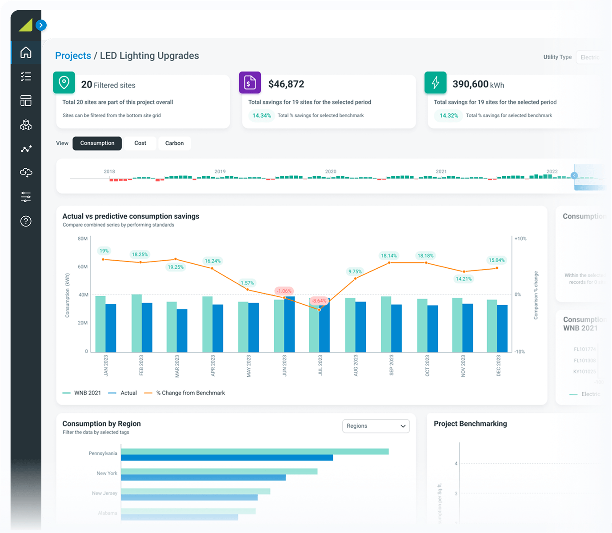This screenshot has height=533, width=612.
Task: Click the purple dollar document icon
Action: (250, 83)
